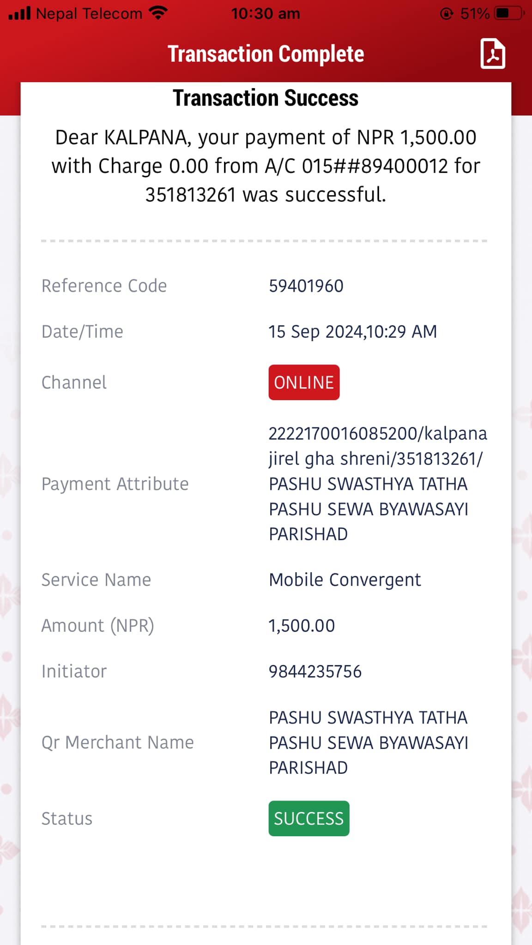
Task: Tap the payment confirmation message paragraph
Action: (x=266, y=166)
